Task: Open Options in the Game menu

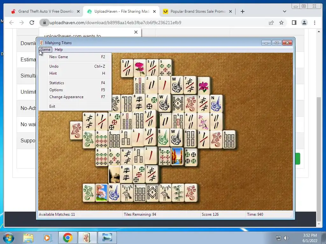Action: (x=75, y=90)
